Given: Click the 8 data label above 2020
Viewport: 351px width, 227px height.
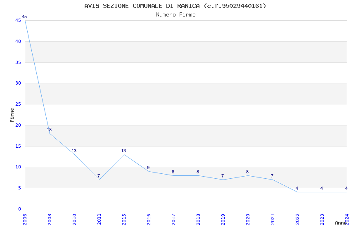Looking at the screenshot, I should pos(247,172).
